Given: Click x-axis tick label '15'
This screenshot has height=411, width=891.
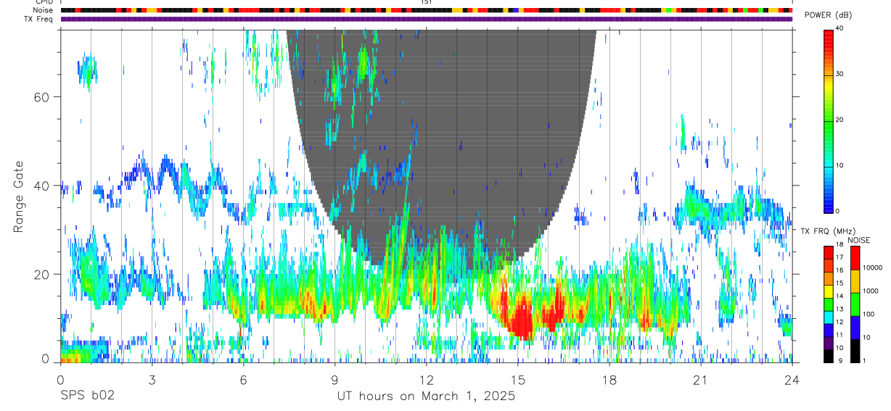Looking at the screenshot, I should pos(517,380).
